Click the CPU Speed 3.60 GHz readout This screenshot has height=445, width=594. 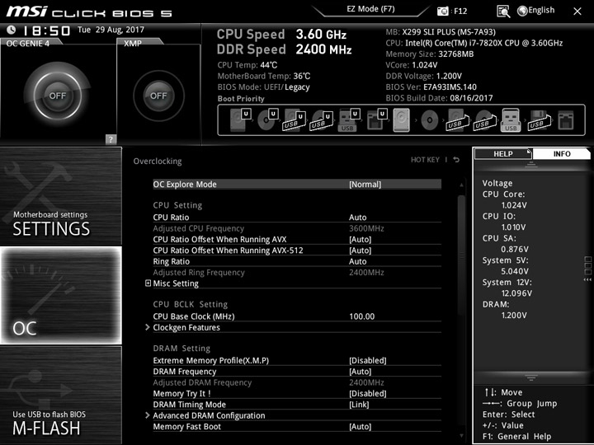(x=281, y=35)
